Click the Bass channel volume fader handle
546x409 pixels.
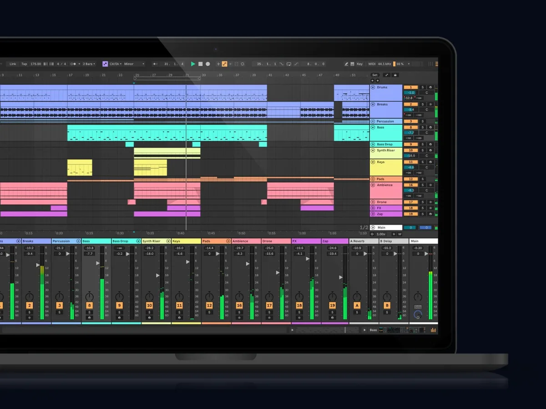[98, 263]
